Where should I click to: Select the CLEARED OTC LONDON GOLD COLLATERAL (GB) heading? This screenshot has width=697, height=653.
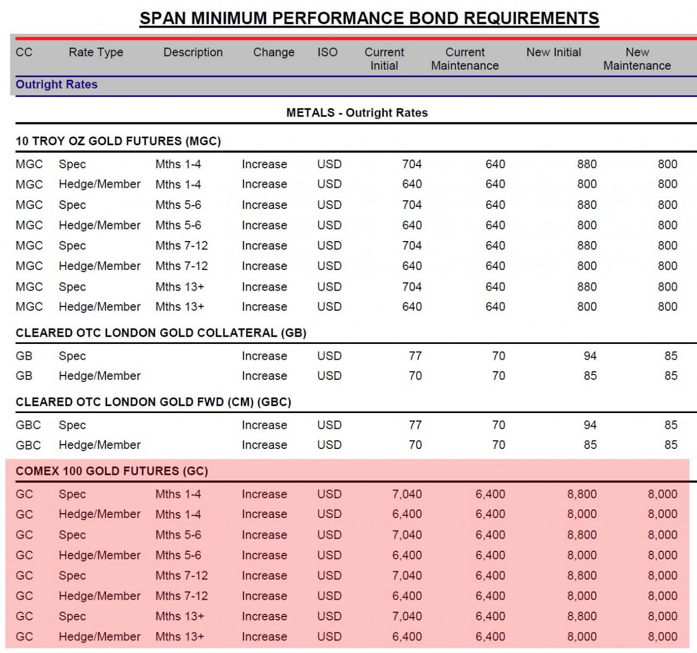coord(161,332)
